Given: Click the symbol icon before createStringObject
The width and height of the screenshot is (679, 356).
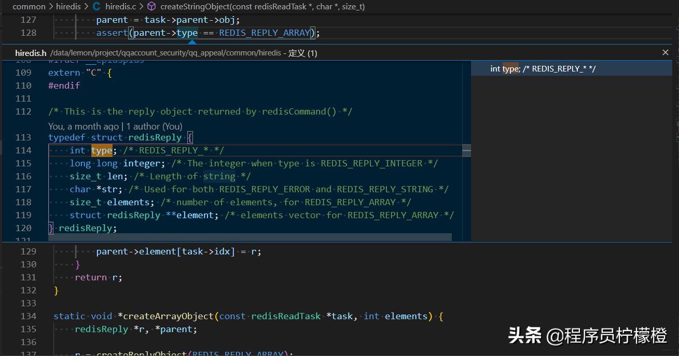Looking at the screenshot, I should 151,7.
